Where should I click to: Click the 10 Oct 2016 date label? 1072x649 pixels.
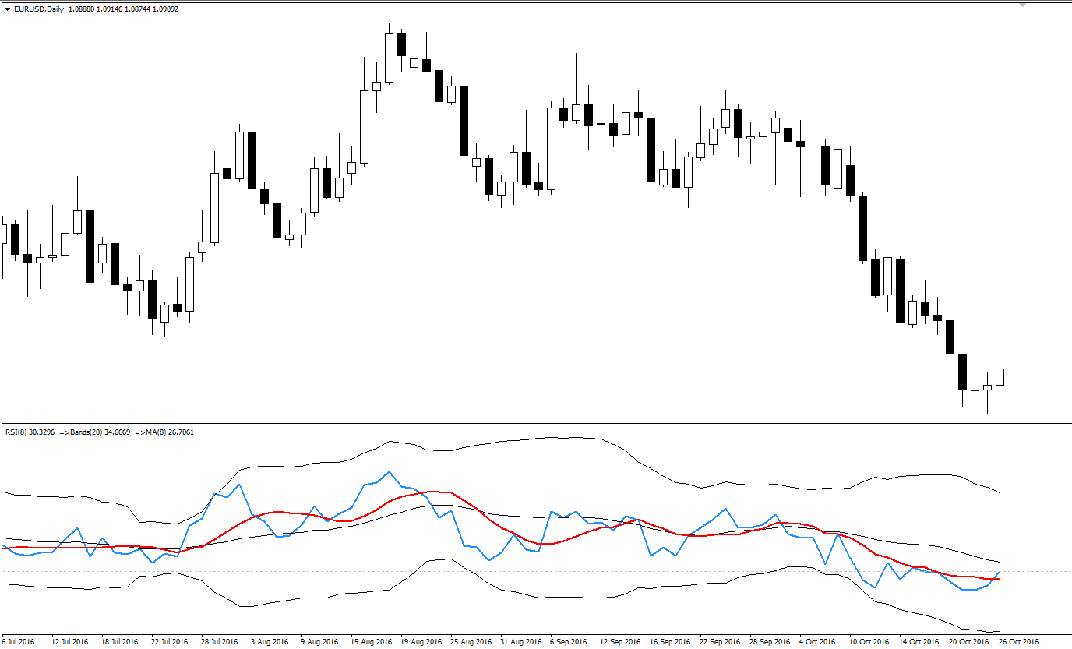pyautogui.click(x=868, y=642)
